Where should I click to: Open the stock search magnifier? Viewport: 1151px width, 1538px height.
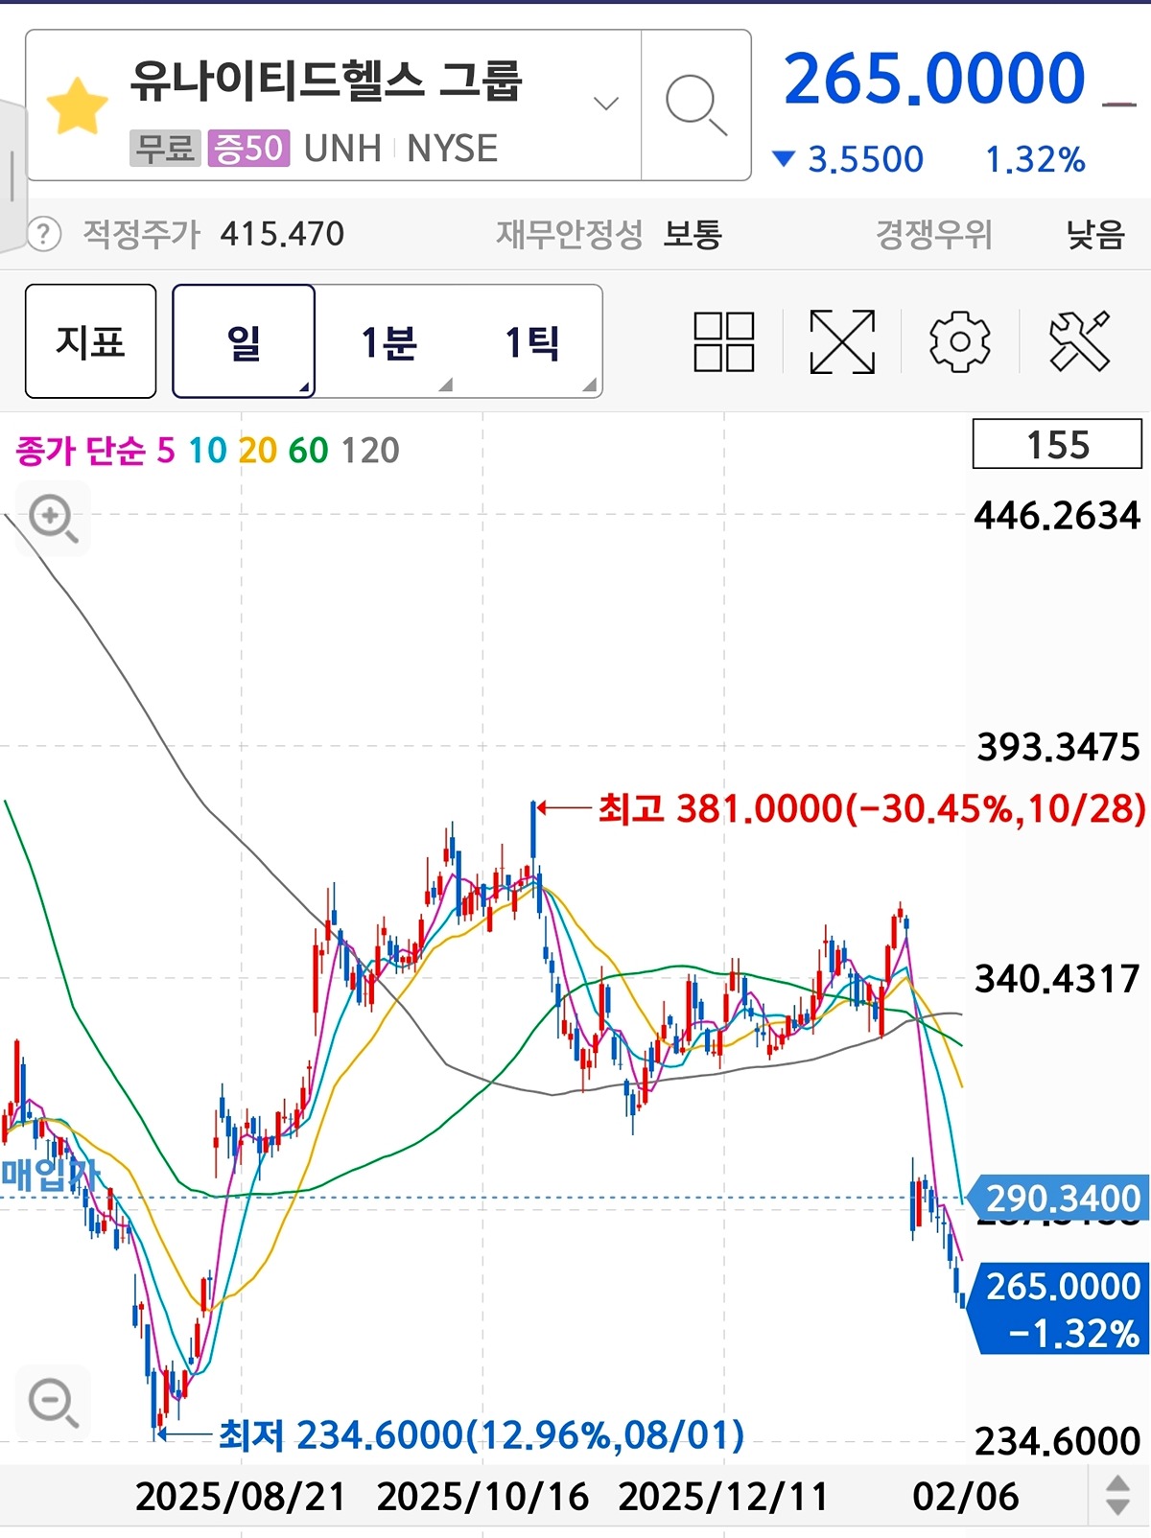(x=695, y=105)
